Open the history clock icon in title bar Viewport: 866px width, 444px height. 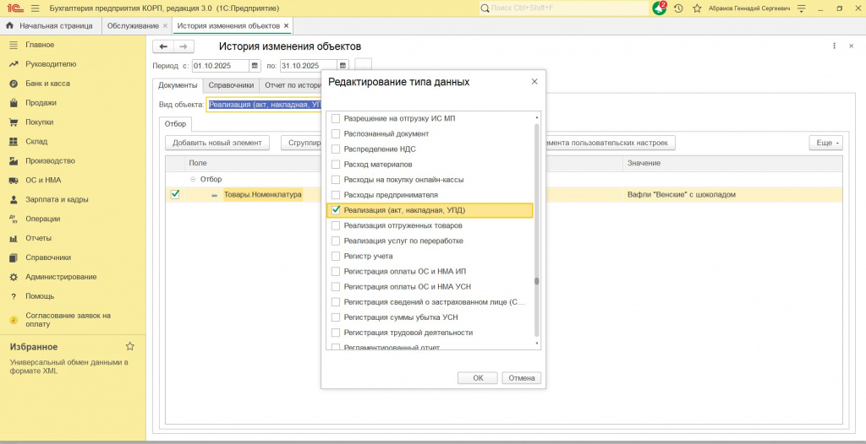[678, 8]
